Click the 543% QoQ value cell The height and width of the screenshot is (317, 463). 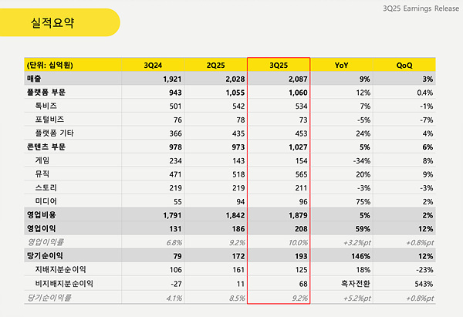422,283
